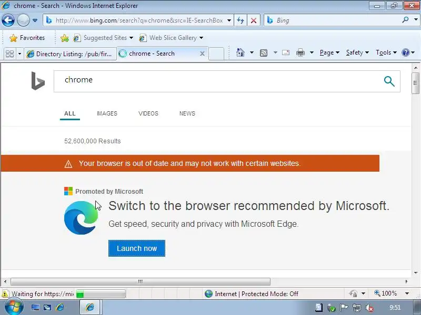Open the Favorites star button
This screenshot has height=315, width=421.
coord(27,38)
